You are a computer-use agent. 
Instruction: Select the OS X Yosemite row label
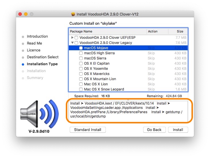tap(96, 69)
